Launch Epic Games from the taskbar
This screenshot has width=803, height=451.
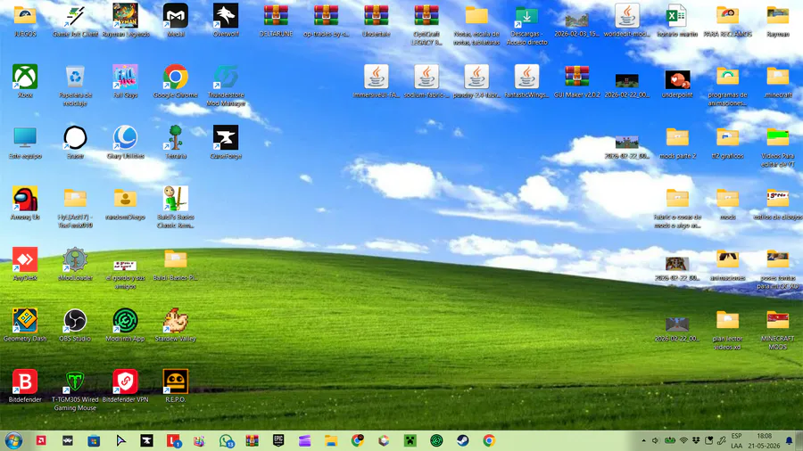click(278, 440)
